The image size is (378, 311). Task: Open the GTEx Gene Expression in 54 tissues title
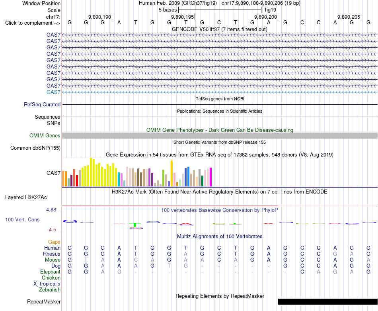(x=220, y=155)
